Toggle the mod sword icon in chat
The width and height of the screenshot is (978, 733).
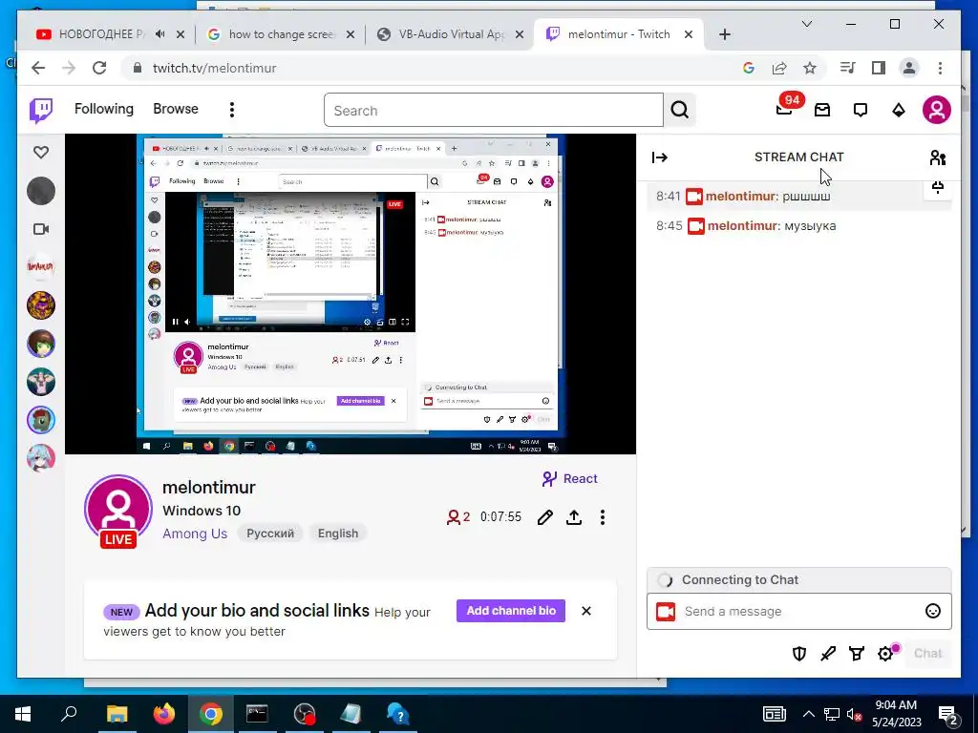pyautogui.click(x=828, y=653)
